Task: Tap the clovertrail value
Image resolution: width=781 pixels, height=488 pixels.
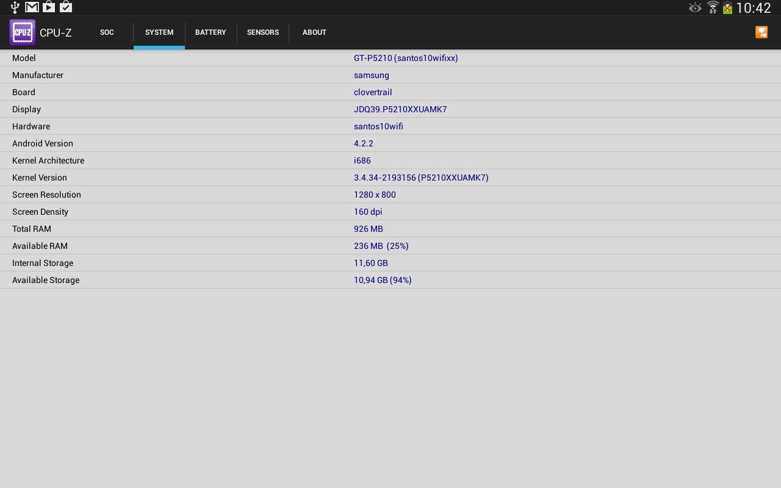Action: click(x=373, y=92)
